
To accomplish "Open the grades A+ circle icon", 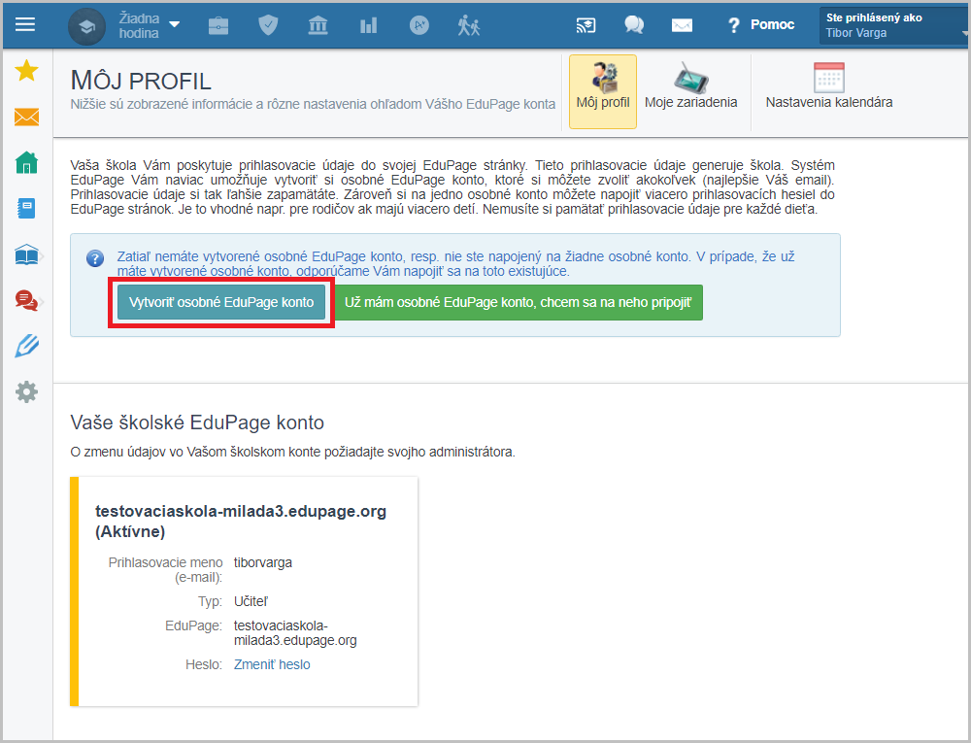I will pyautogui.click(x=419, y=25).
